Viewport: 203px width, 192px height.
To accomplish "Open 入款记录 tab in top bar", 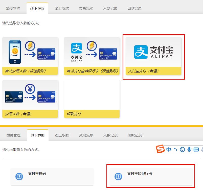I will coord(110,8).
